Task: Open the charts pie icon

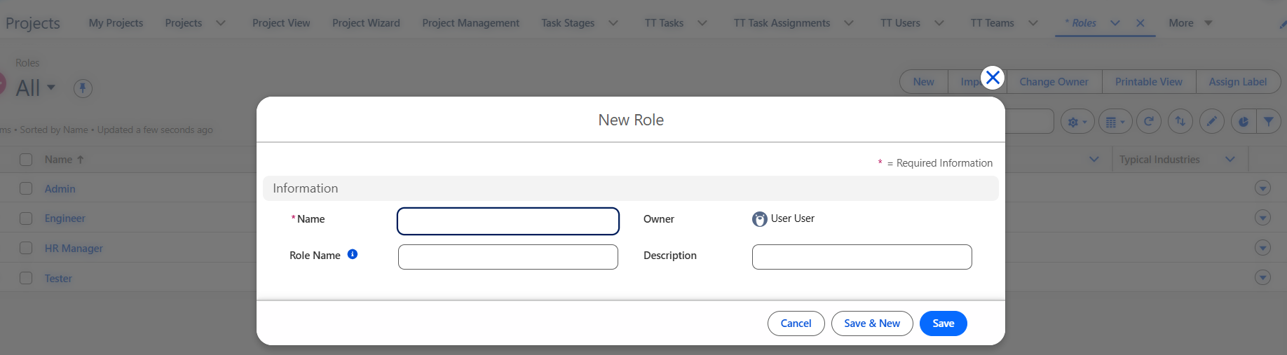Action: pos(1244,122)
